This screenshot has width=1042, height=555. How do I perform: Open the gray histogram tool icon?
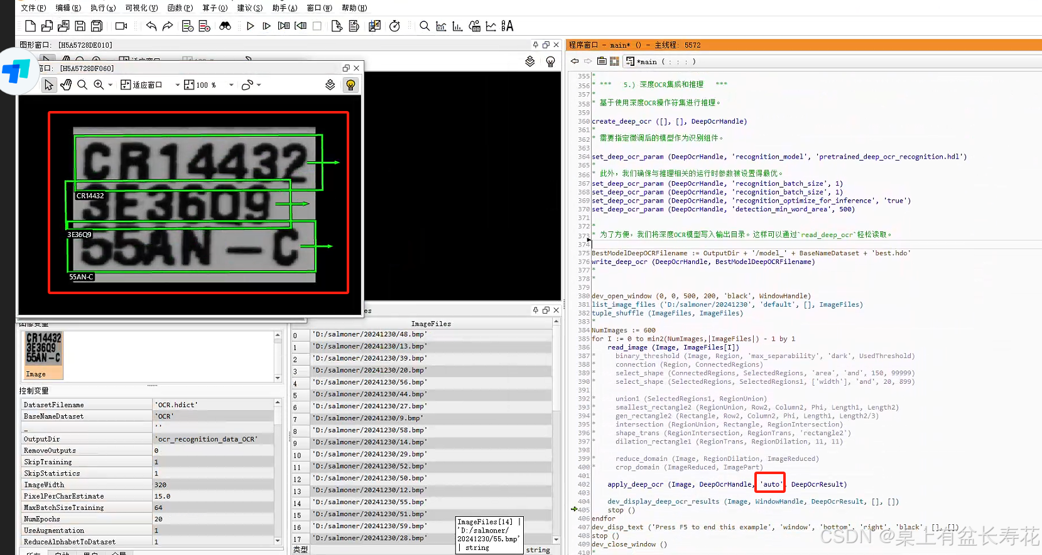tap(441, 26)
